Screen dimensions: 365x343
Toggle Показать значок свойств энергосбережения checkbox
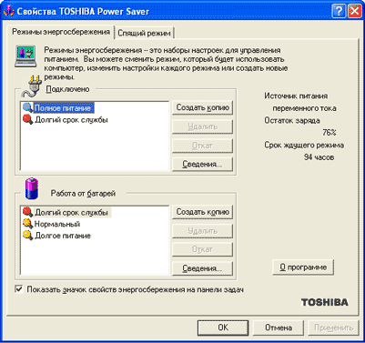(x=19, y=289)
